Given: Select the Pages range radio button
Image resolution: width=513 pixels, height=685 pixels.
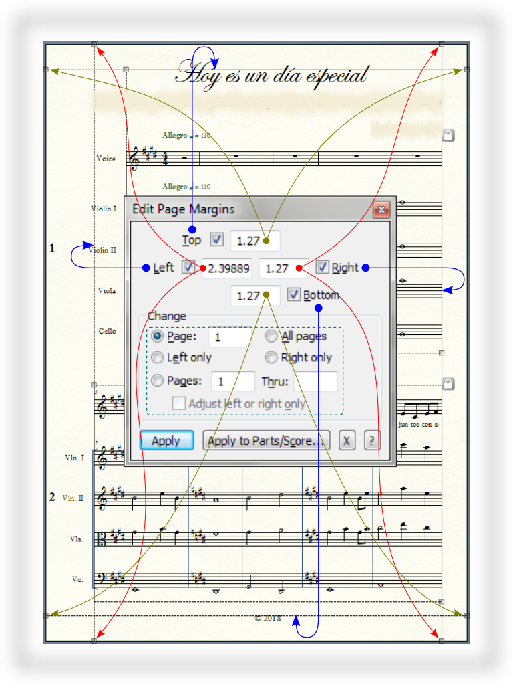Looking at the screenshot, I should [x=158, y=381].
